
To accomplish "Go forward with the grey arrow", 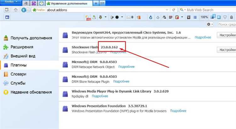I will click(28, 10).
